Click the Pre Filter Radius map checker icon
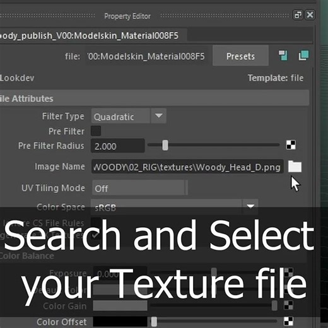Viewport: 328px width, 328px height. click(x=291, y=145)
